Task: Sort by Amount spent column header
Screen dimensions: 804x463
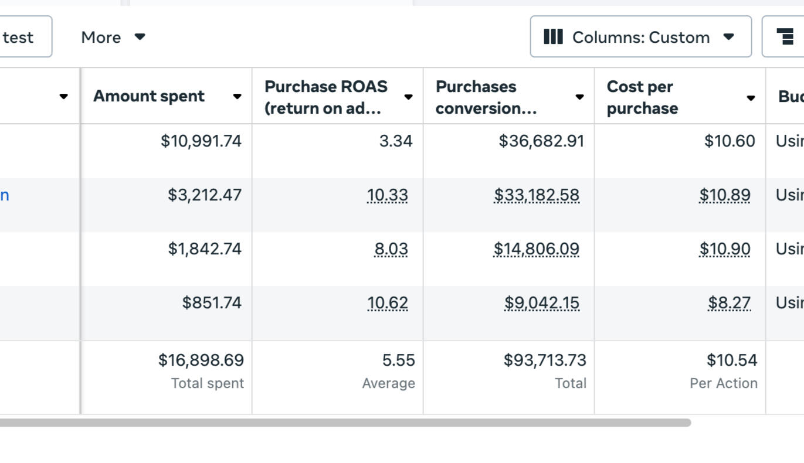Action: (x=149, y=97)
